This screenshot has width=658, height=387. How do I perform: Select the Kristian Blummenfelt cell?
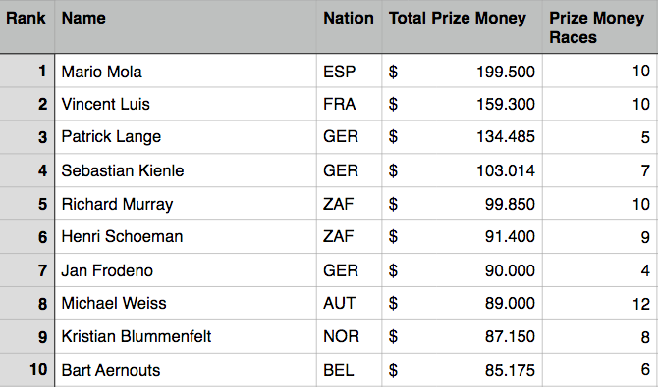pyautogui.click(x=186, y=336)
